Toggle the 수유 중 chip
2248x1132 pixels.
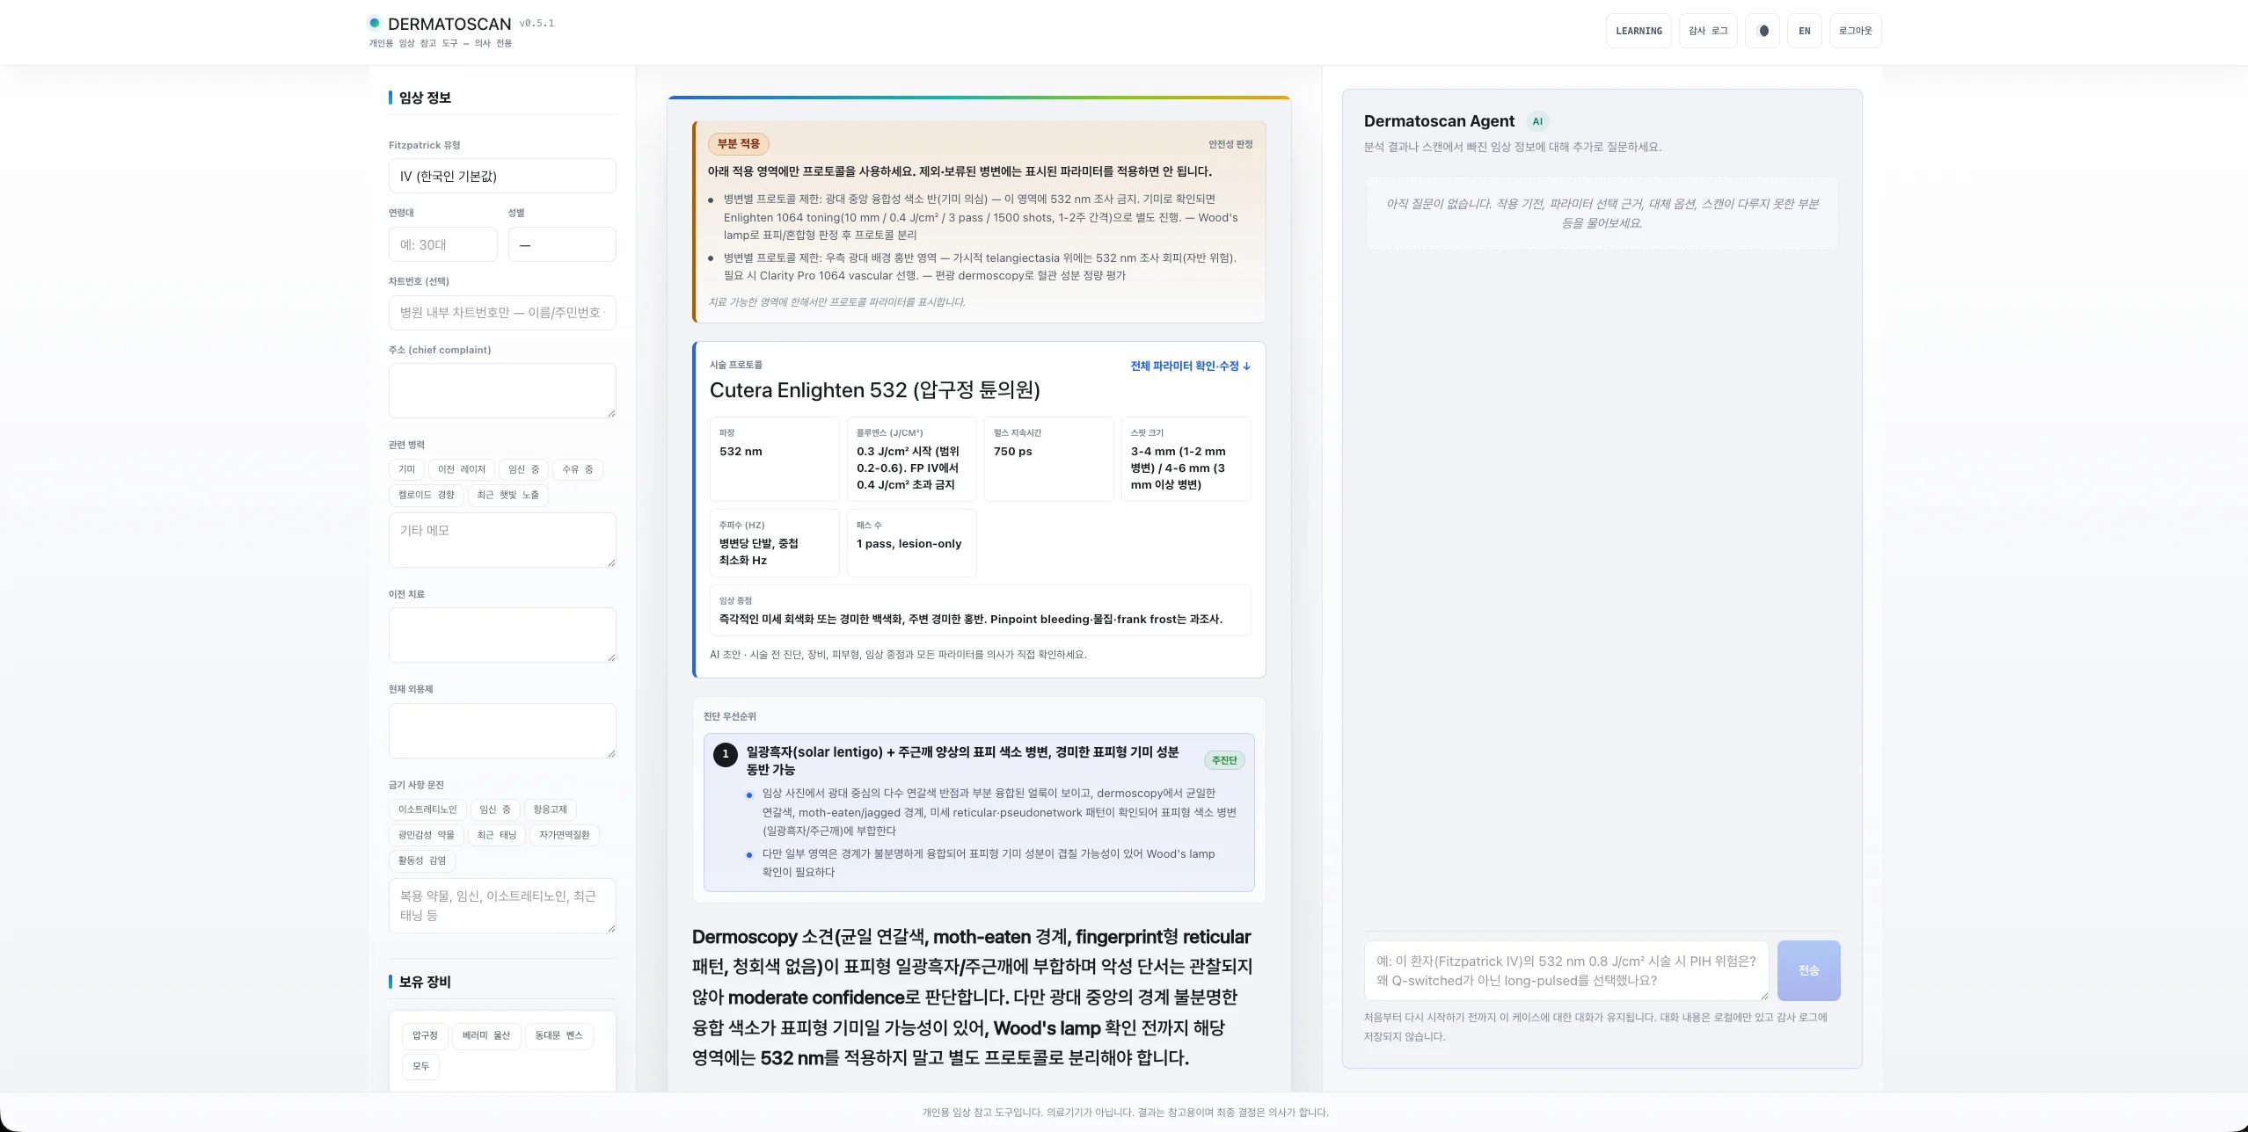pos(578,469)
